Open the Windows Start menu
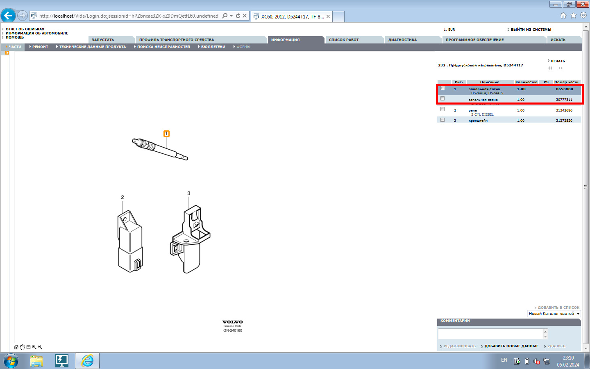Screen dimensions: 590x369 coord(11,361)
